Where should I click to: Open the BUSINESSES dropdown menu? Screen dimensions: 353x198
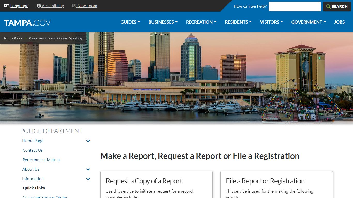tap(163, 22)
